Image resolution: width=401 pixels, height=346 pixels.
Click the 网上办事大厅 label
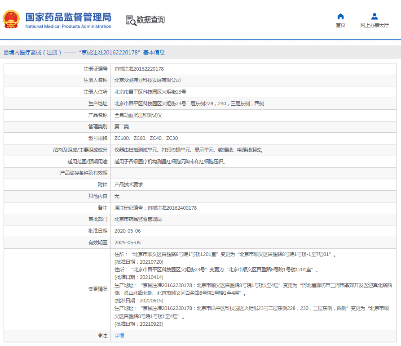click(375, 25)
